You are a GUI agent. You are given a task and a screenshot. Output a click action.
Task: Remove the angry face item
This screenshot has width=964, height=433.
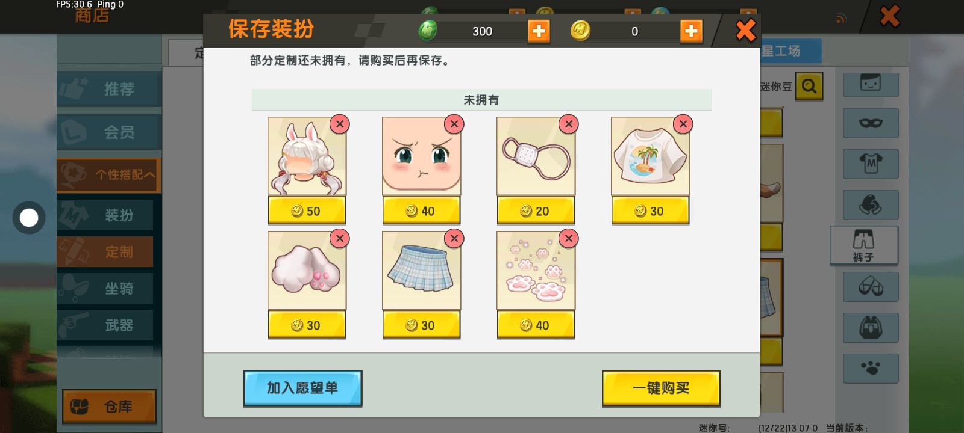(454, 124)
